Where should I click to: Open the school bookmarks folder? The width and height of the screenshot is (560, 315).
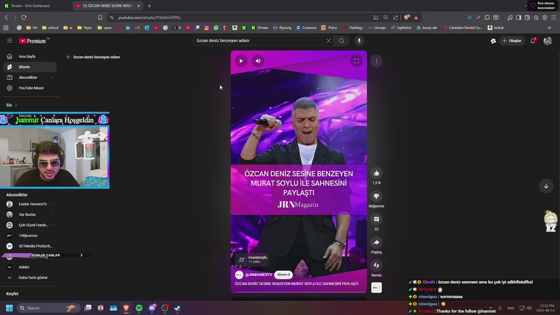tap(50, 28)
